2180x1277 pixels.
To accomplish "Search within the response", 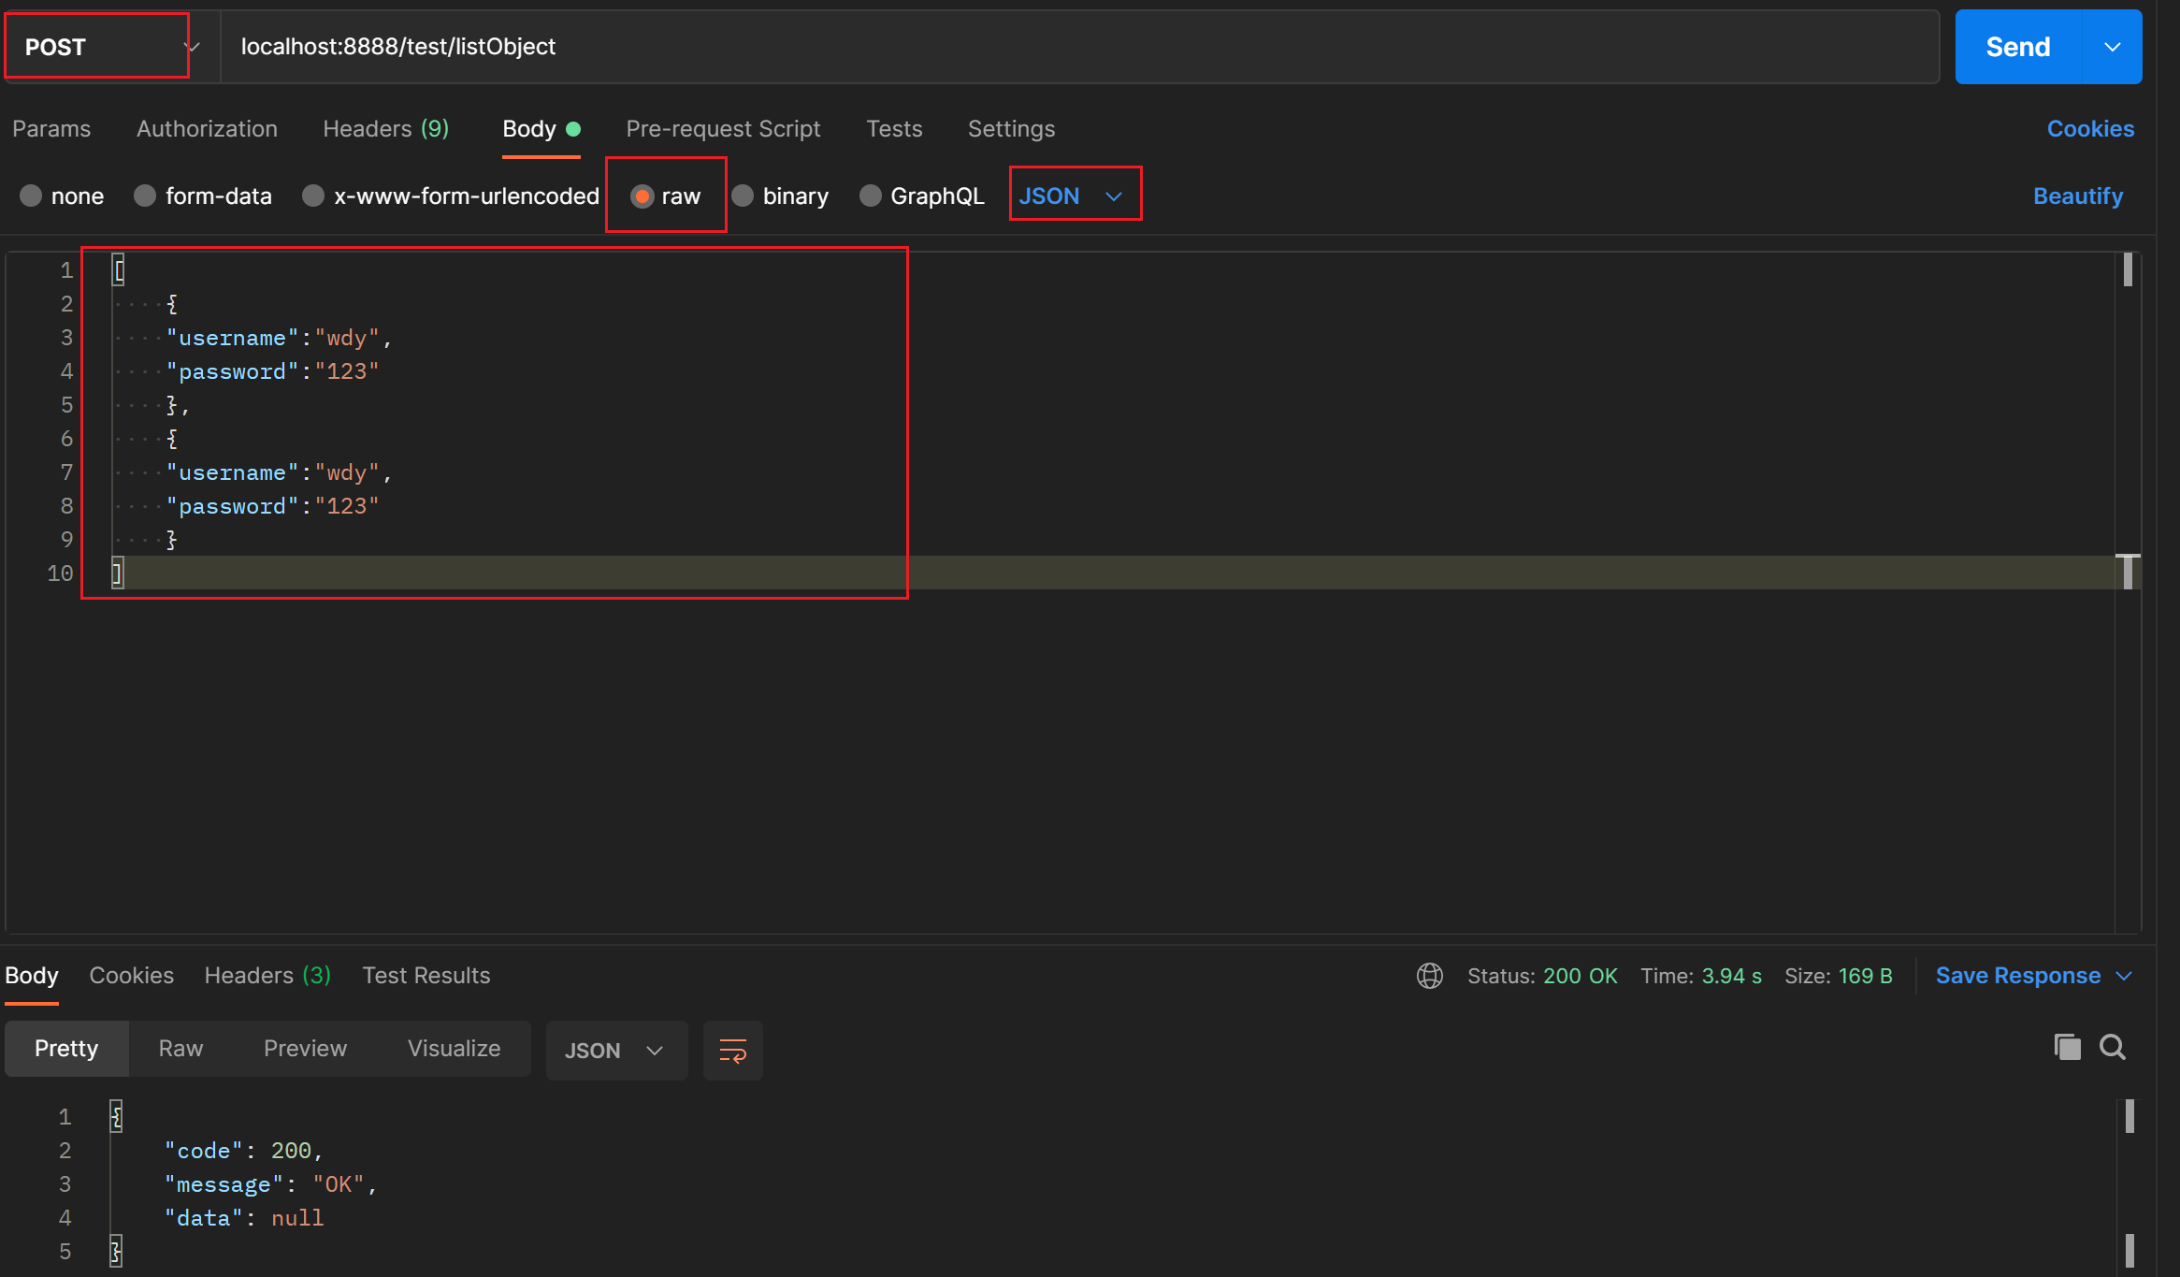I will pos(2112,1047).
